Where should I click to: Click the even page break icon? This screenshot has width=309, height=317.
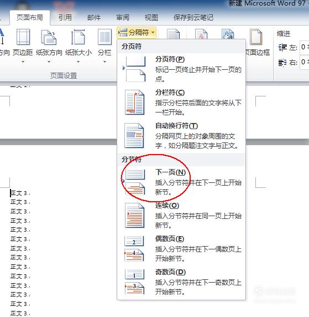point(134,249)
